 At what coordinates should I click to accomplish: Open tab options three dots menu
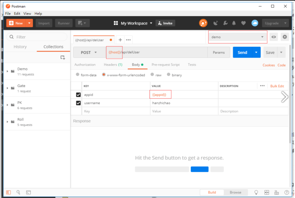pos(128,40)
